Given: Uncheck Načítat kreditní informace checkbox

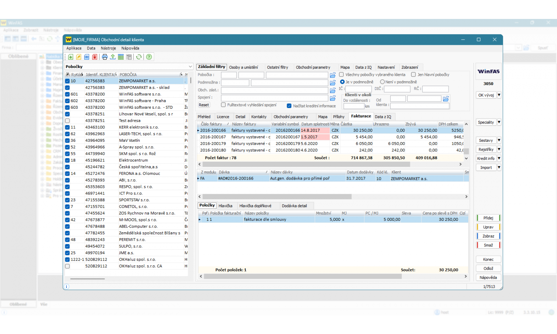Looking at the screenshot, I should (x=289, y=106).
